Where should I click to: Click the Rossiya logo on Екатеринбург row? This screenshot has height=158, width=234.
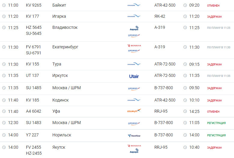coord(134,46)
